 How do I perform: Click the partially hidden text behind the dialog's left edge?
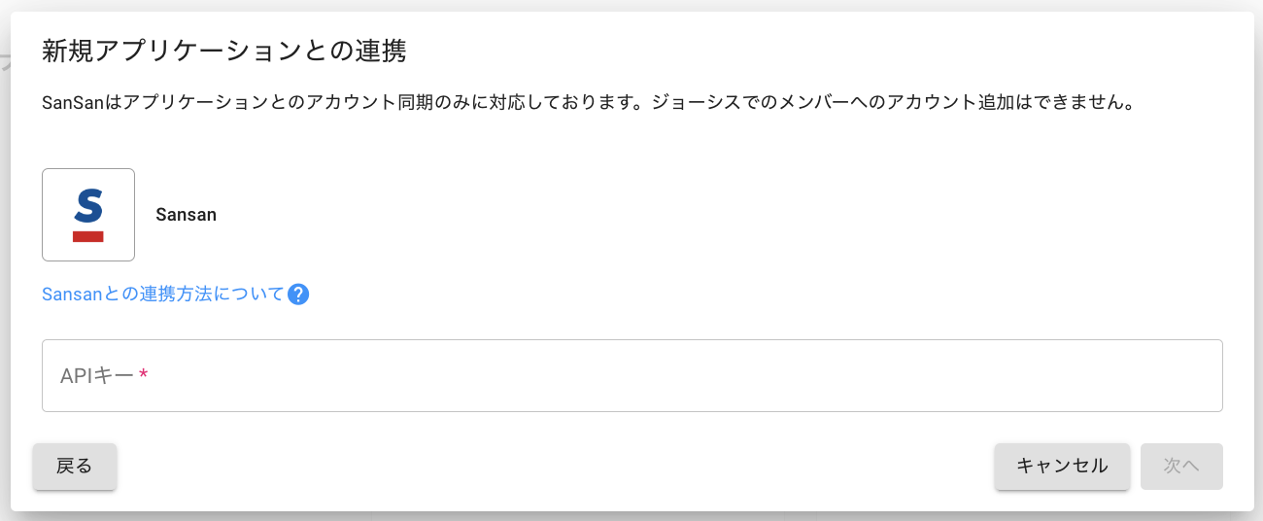click(x=4, y=64)
